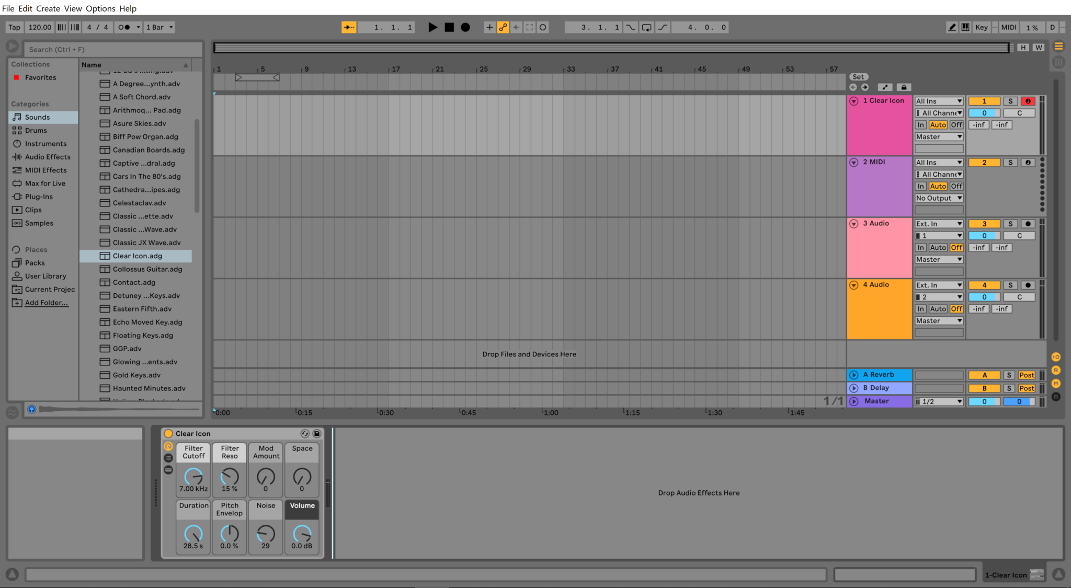
Task: Open the Help menu
Action: (x=128, y=8)
